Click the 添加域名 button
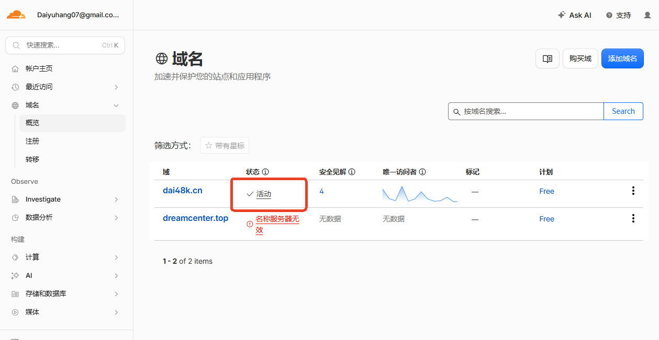The width and height of the screenshot is (659, 340). coord(622,58)
